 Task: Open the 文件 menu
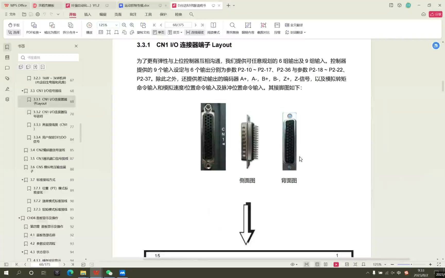pyautogui.click(x=10, y=14)
